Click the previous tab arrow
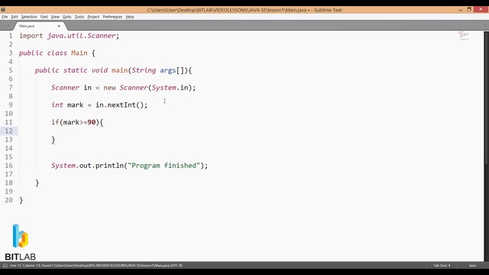489x275 pixels. coord(4,25)
